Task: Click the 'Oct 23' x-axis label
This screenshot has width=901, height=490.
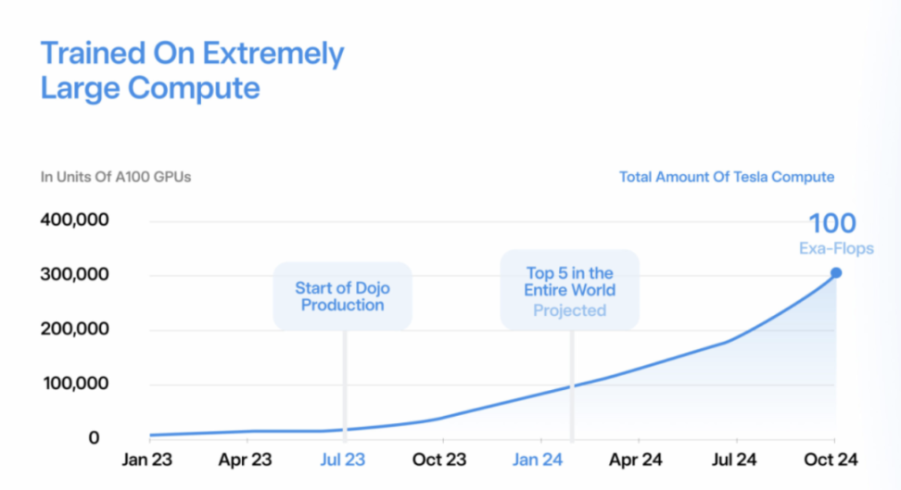Action: point(439,459)
